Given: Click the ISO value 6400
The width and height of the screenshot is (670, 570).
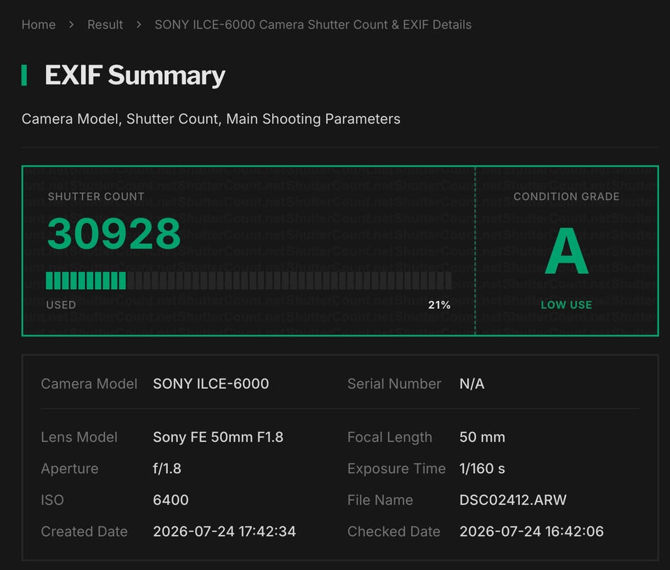Looking at the screenshot, I should [170, 500].
